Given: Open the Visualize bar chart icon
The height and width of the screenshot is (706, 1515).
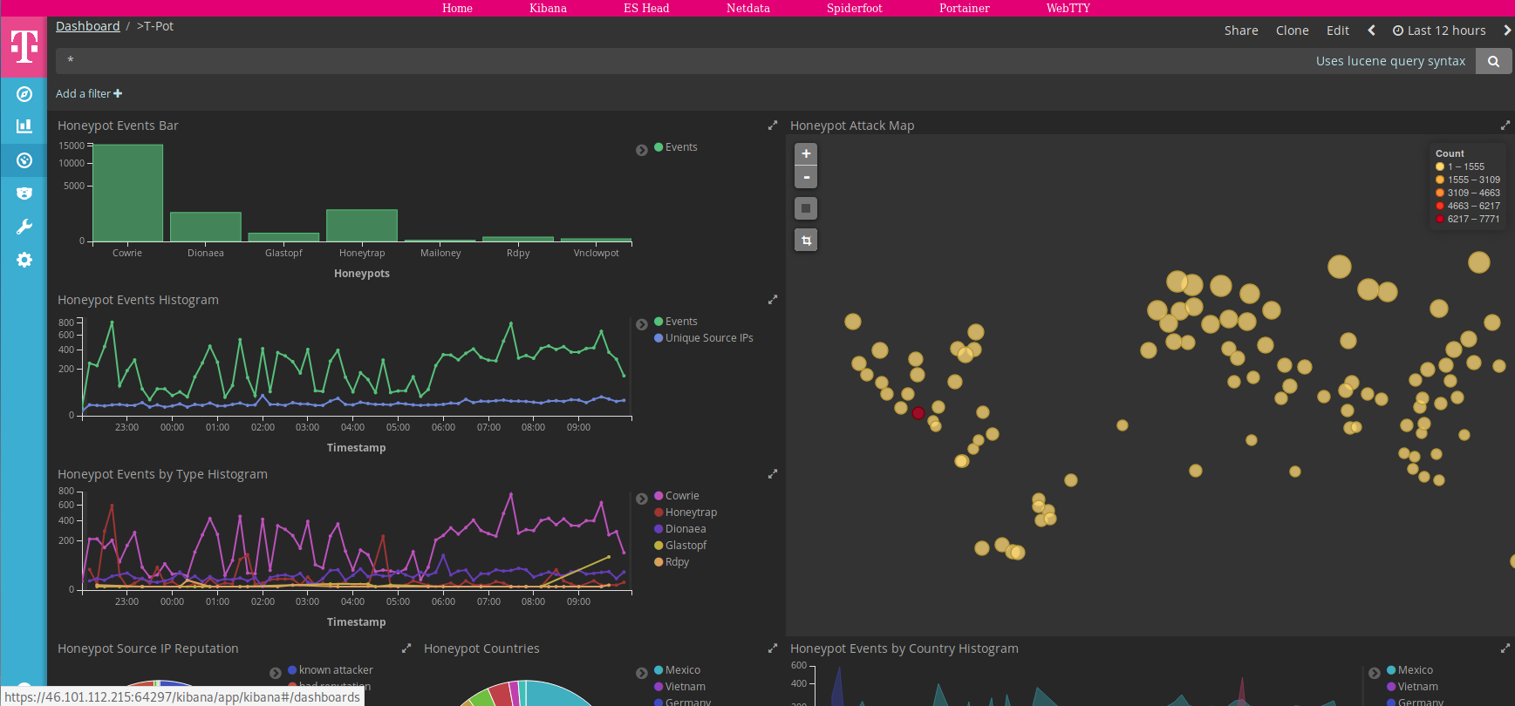Looking at the screenshot, I should pyautogui.click(x=24, y=126).
